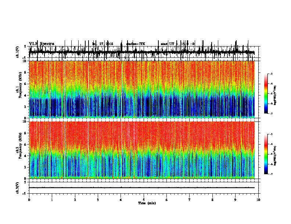Click inside the ch.2 spectrogram panel
This screenshot has width=291, height=224.
(x=142, y=150)
